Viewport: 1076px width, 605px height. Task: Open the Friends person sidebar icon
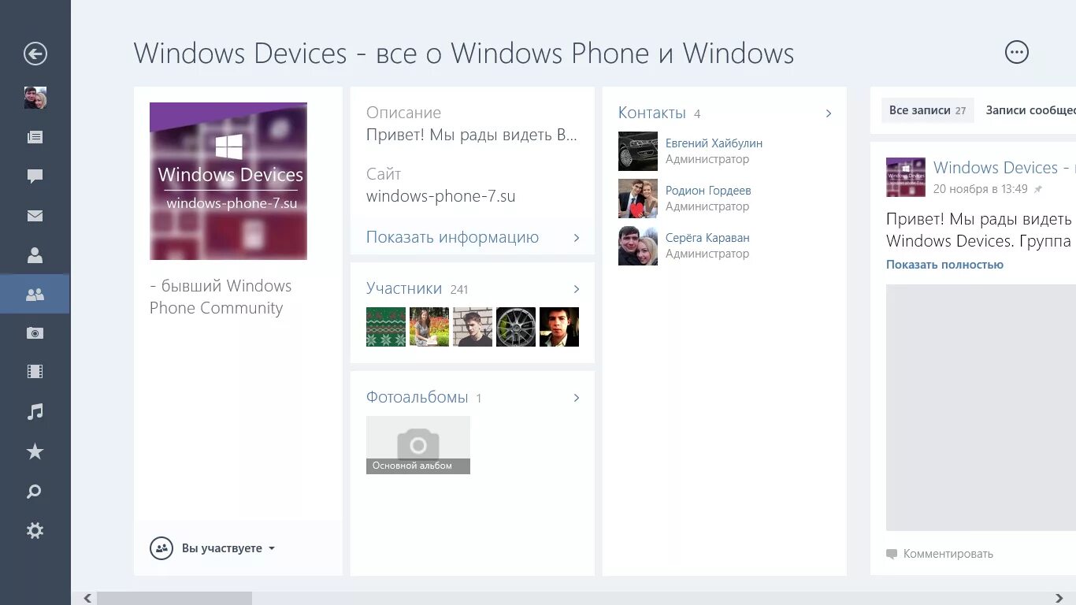pos(35,255)
